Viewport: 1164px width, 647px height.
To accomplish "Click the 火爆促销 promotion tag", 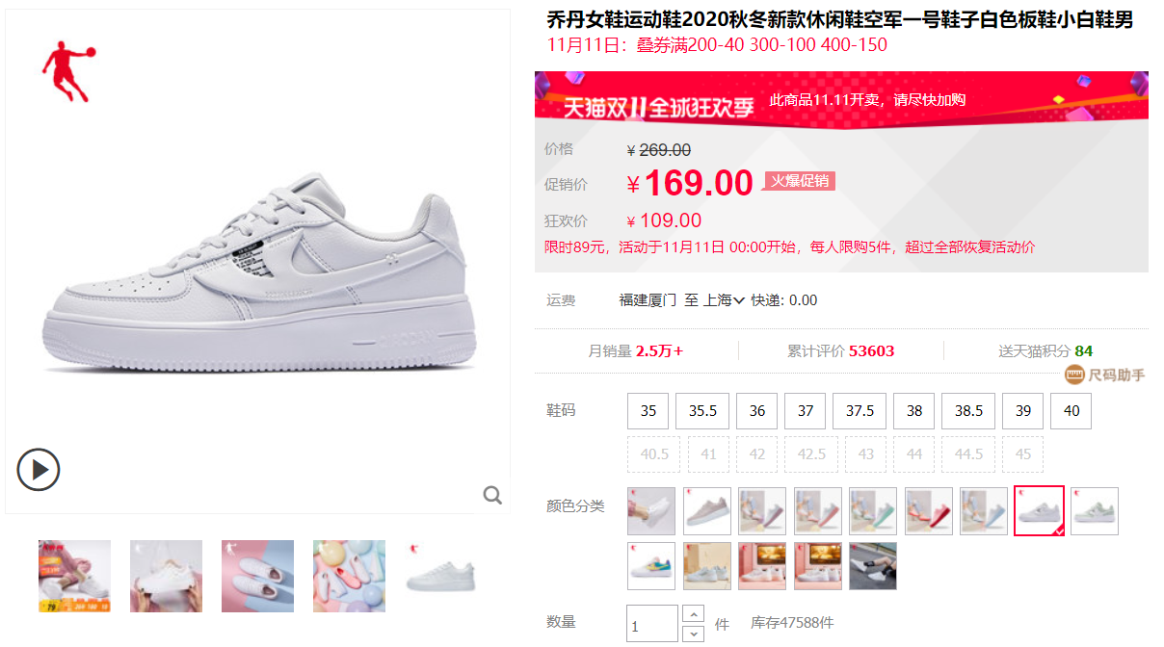I will tap(800, 181).
